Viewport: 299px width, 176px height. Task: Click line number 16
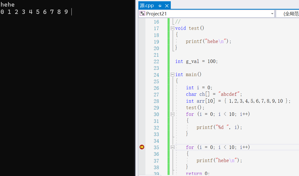[156, 22]
